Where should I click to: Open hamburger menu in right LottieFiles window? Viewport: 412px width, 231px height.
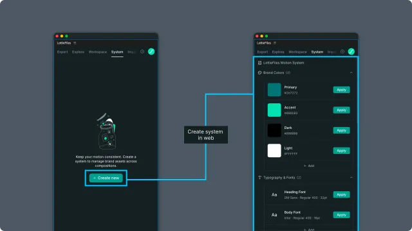[275, 43]
